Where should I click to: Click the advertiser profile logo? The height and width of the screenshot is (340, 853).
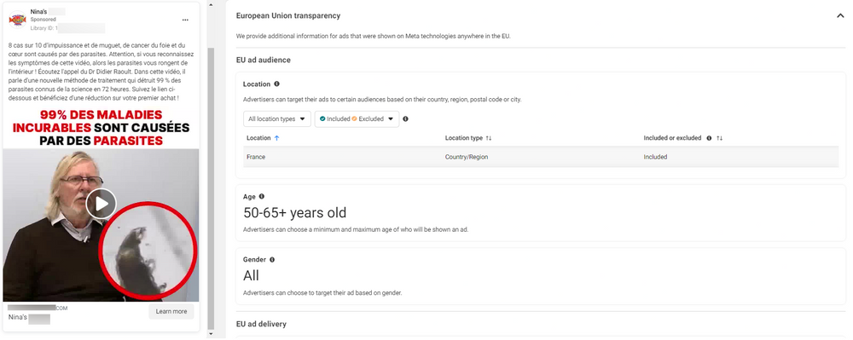(x=17, y=20)
